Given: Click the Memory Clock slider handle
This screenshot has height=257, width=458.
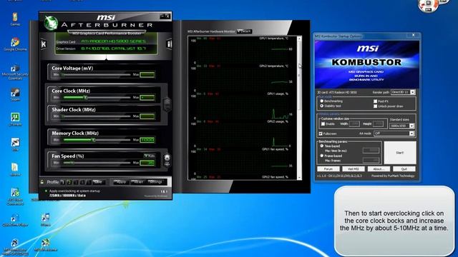Looking at the screenshot, I should click(94, 140).
